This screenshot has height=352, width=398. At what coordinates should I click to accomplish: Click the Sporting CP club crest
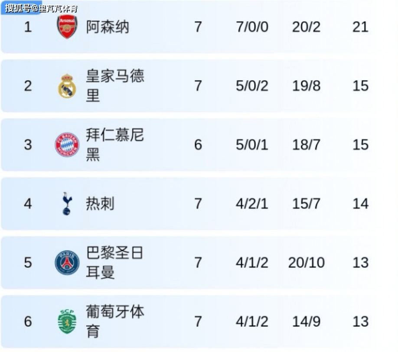(67, 322)
